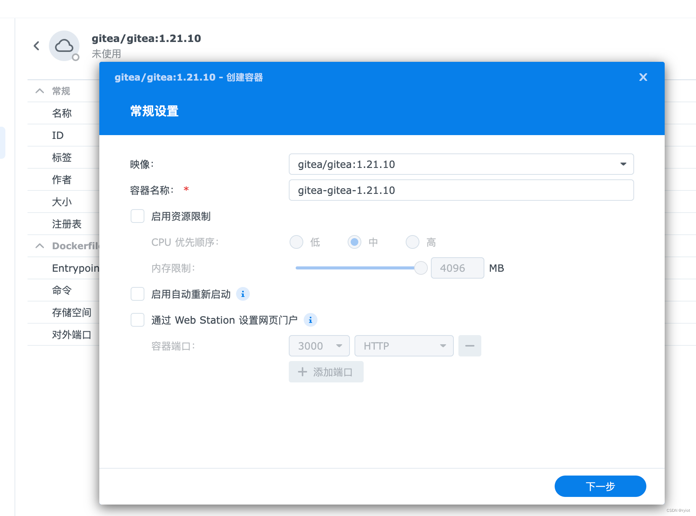Click the memory limit slider handle
This screenshot has height=516, width=696.
pyautogui.click(x=421, y=268)
